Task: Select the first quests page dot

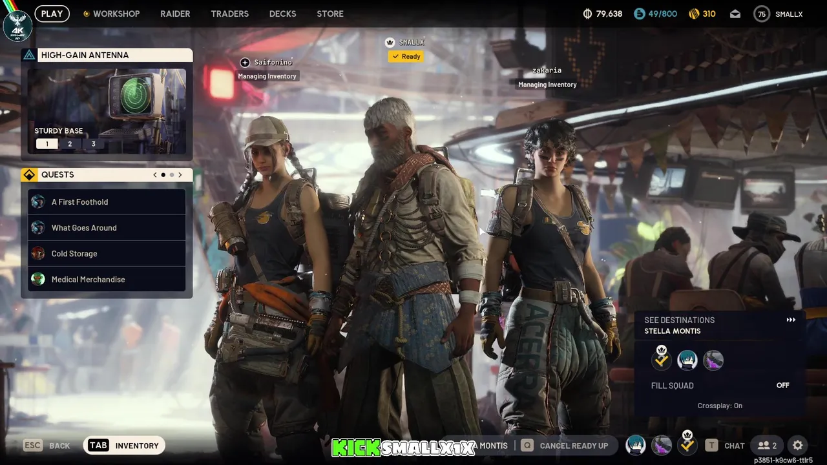Action: 163,174
